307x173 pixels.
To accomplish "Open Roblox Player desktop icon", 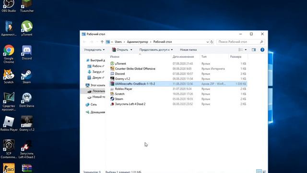I will pyautogui.click(x=9, y=124).
